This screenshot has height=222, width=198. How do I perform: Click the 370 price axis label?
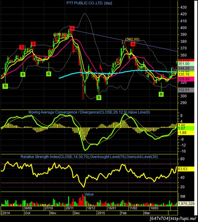tap(183, 48)
